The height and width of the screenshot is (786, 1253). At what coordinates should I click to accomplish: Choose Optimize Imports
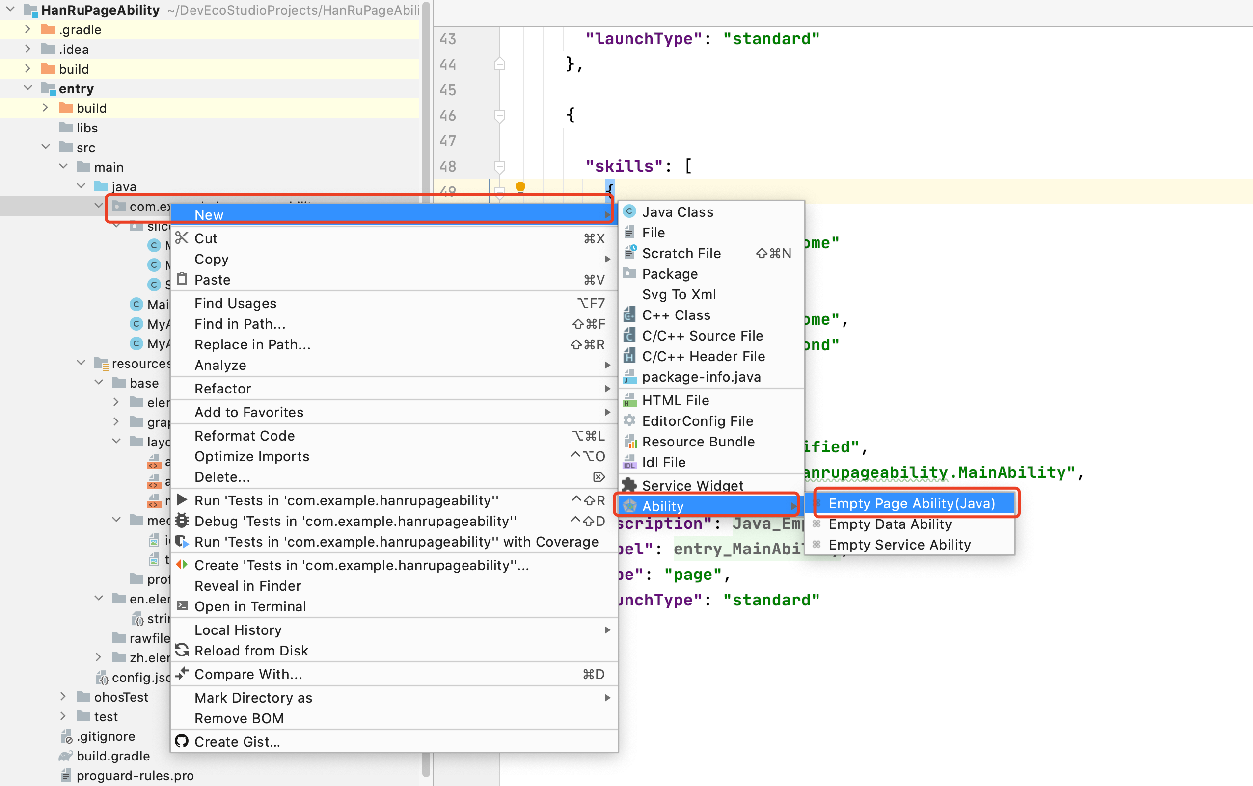(x=394, y=456)
